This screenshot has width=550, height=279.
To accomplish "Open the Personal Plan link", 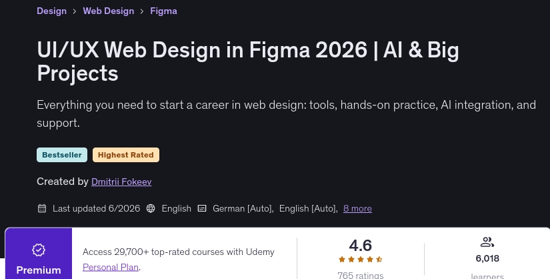I will (x=111, y=267).
